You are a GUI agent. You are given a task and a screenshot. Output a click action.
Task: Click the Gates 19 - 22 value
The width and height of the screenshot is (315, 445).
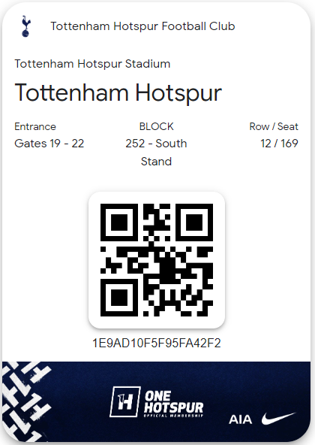49,144
